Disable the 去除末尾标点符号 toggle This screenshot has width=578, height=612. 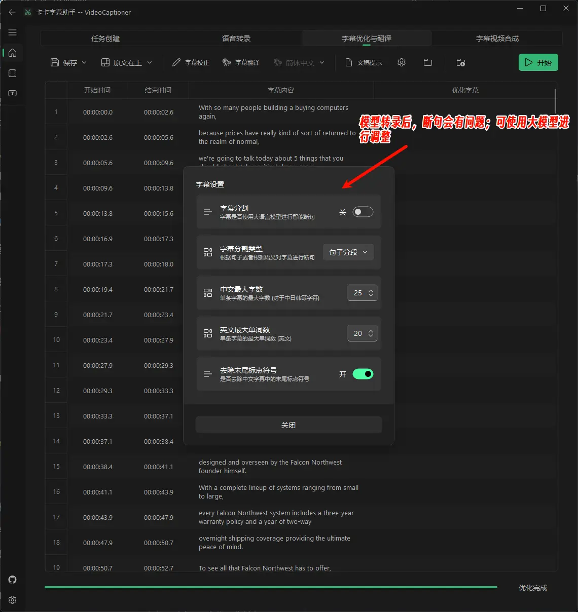(363, 374)
